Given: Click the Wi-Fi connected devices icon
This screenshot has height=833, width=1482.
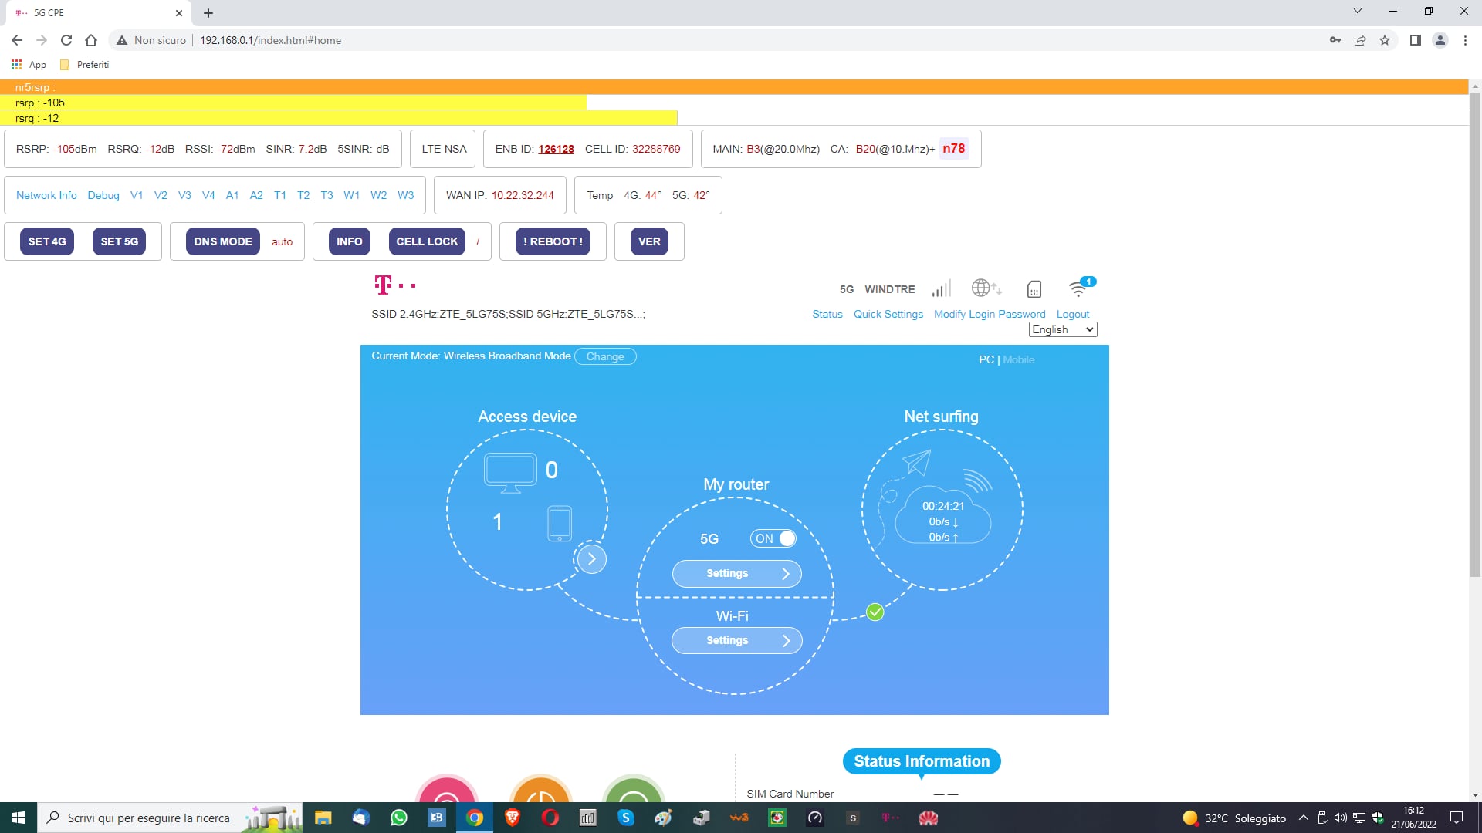Looking at the screenshot, I should [x=1079, y=288].
